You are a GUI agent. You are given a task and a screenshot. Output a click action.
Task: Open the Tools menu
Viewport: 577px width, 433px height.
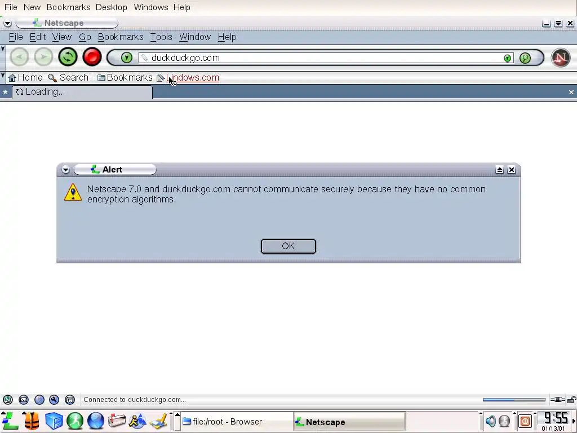pos(161,37)
